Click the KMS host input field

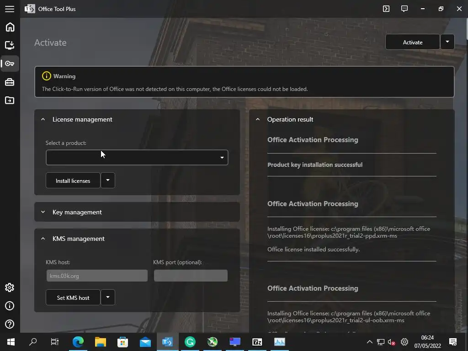pyautogui.click(x=97, y=276)
